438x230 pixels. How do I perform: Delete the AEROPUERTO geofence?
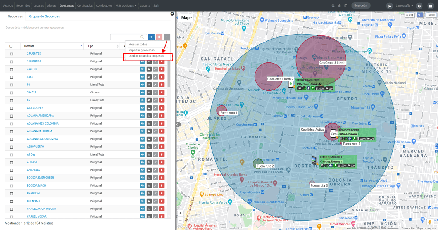click(162, 147)
